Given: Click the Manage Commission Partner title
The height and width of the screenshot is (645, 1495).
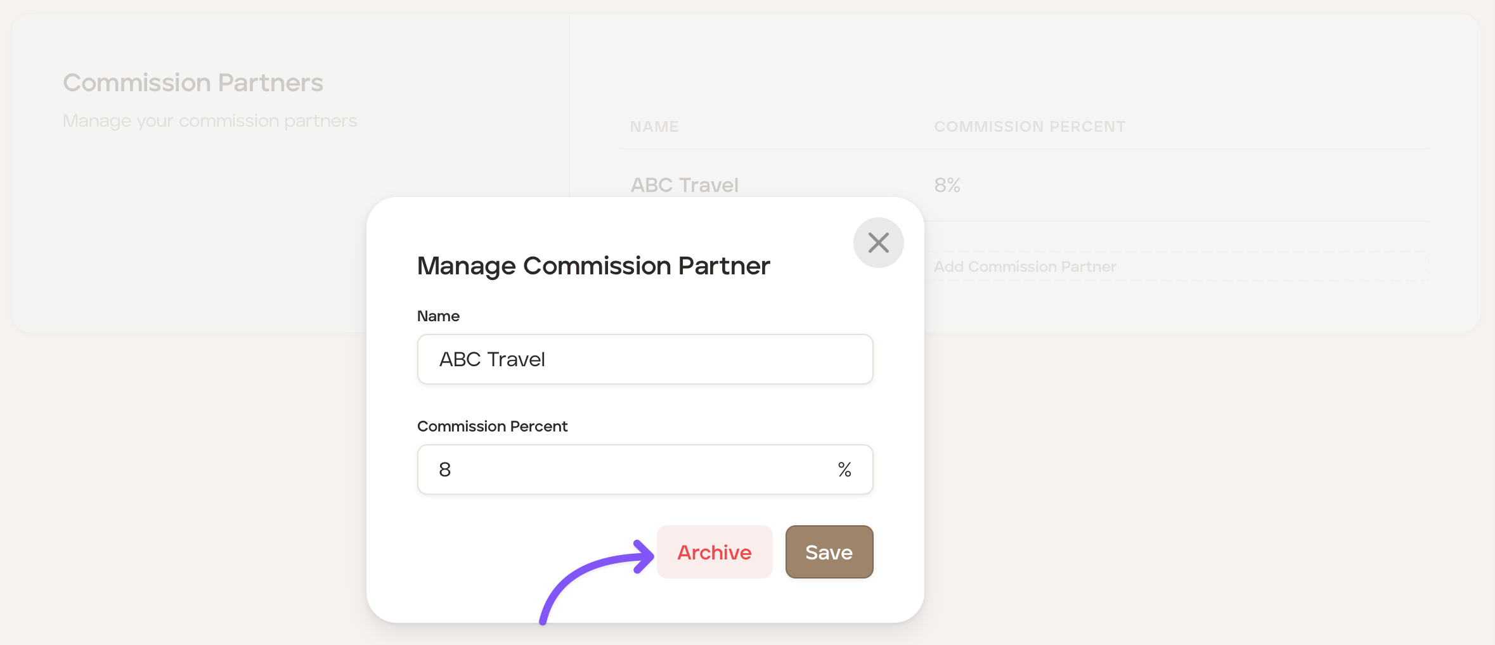Looking at the screenshot, I should 593,265.
